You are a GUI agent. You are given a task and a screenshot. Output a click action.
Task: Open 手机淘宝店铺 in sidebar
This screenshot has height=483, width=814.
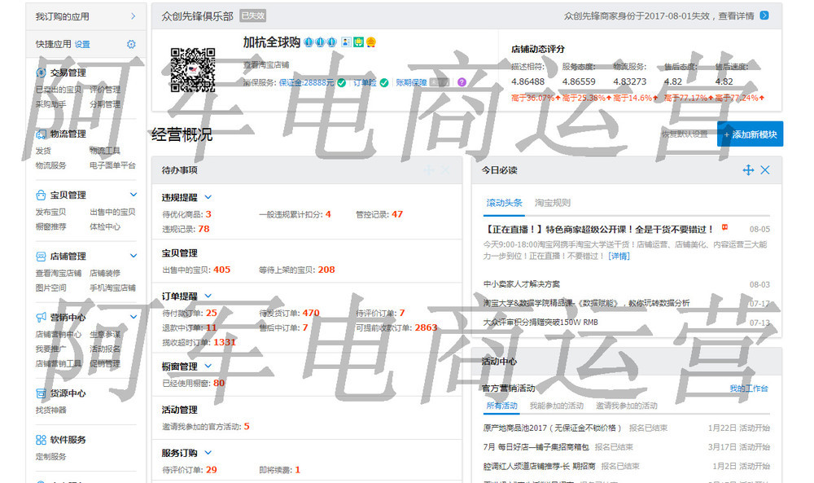112,288
